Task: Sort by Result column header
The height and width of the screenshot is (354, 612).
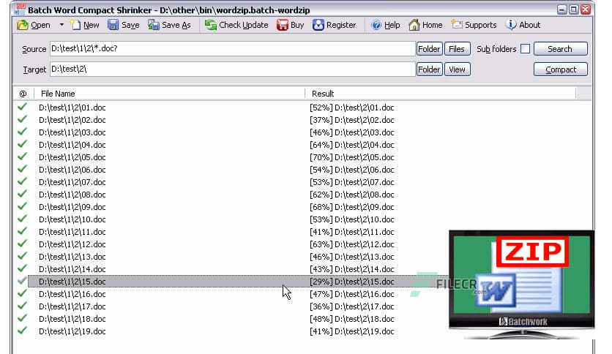Action: pyautogui.click(x=440, y=94)
